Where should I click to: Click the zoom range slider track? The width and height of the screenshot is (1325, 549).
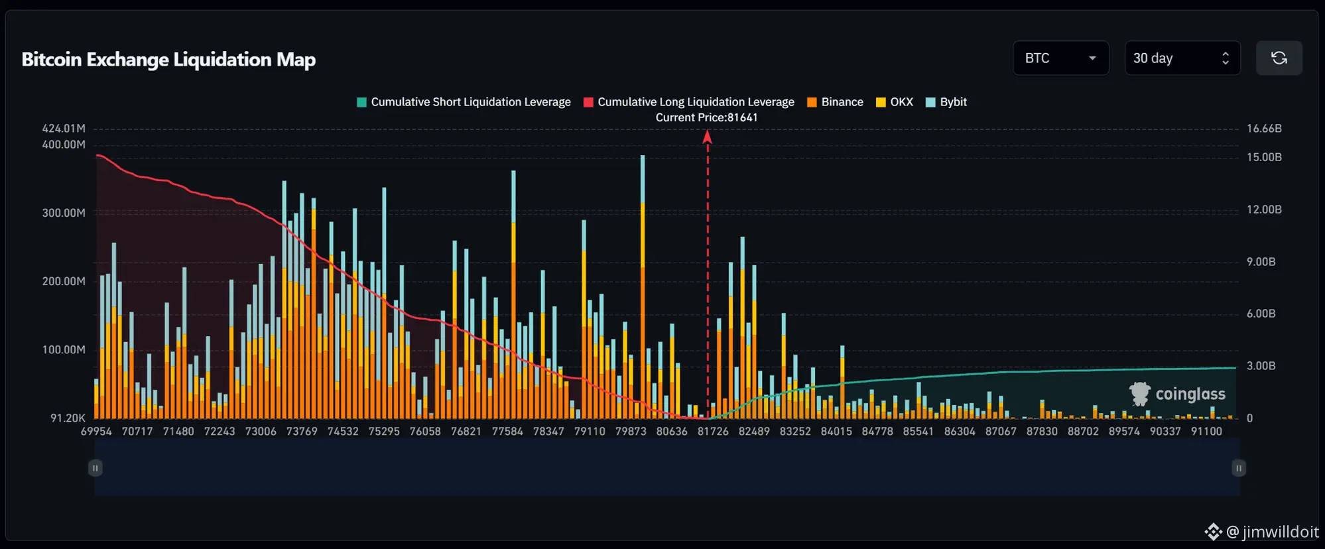[666, 468]
